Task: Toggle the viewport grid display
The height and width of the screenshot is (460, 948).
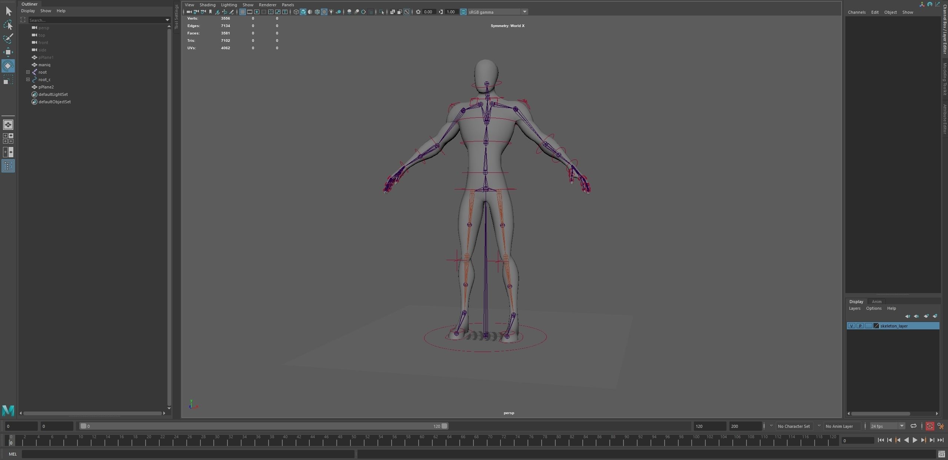Action: click(243, 12)
